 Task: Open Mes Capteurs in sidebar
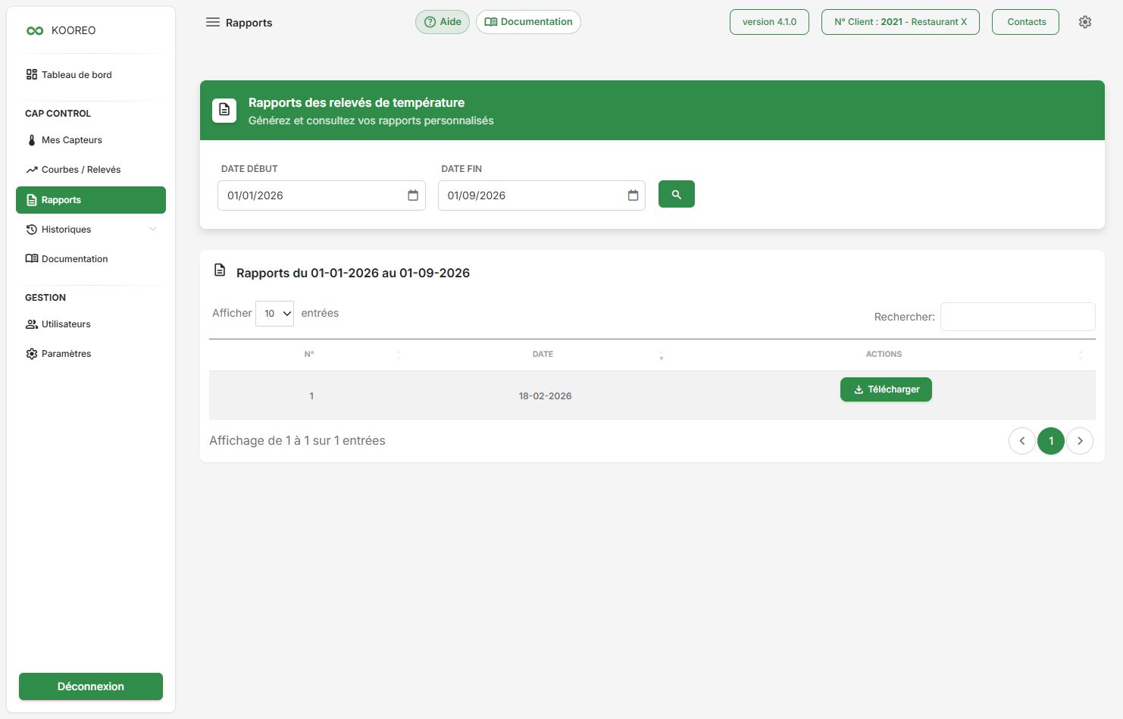pyautogui.click(x=91, y=140)
